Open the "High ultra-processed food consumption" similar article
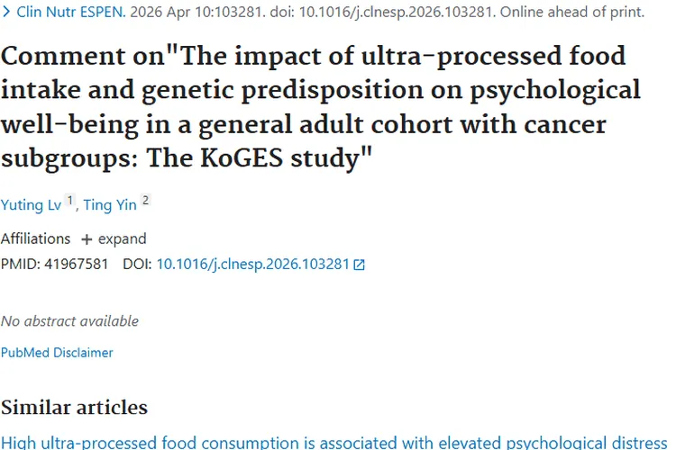The height and width of the screenshot is (450, 676). [333, 442]
